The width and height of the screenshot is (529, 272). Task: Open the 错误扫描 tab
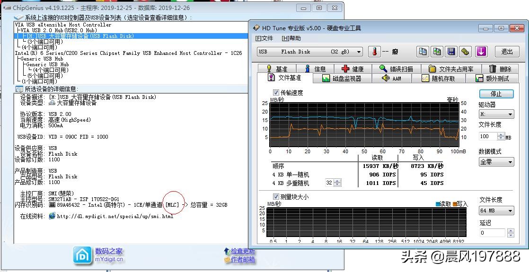coord(396,69)
